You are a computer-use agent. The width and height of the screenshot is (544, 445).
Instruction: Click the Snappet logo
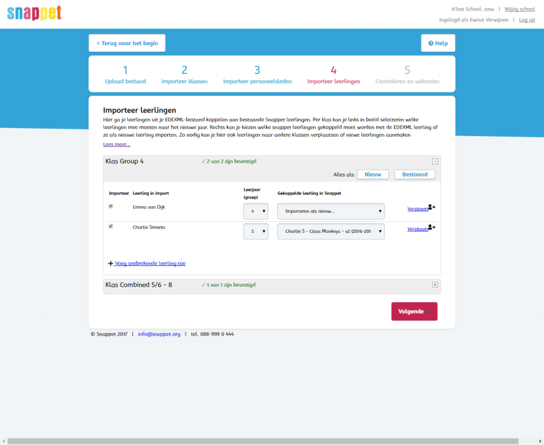click(34, 13)
